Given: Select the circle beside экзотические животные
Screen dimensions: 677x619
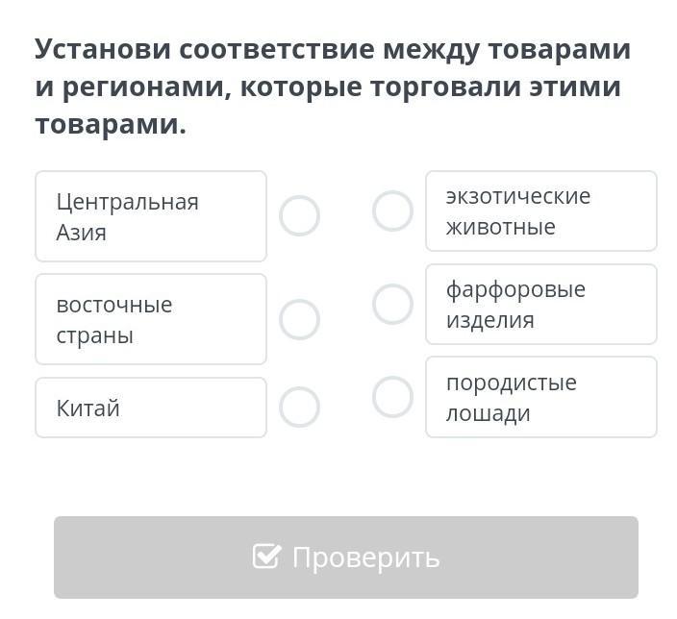Looking at the screenshot, I should tap(392, 211).
